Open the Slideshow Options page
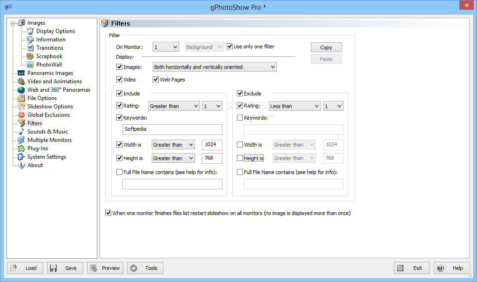Screen dimensions: 477x282 pyautogui.click(x=50, y=107)
